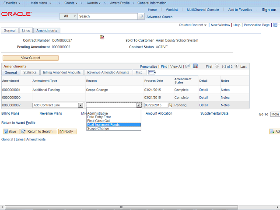
Task: Click the Find link in Amendments grid
Action: [x=164, y=66]
